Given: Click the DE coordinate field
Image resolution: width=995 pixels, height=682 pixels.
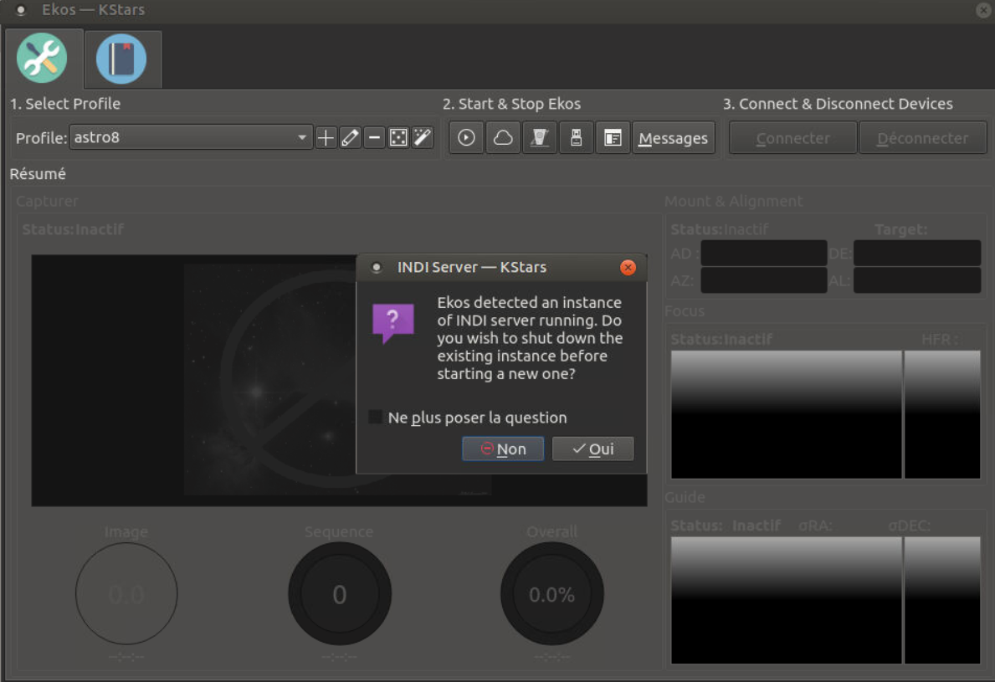Looking at the screenshot, I should (917, 253).
